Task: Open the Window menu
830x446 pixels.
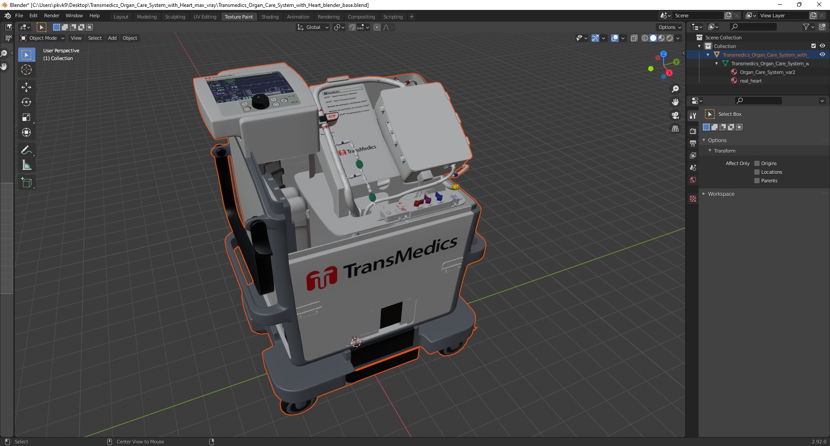Action: tap(74, 16)
